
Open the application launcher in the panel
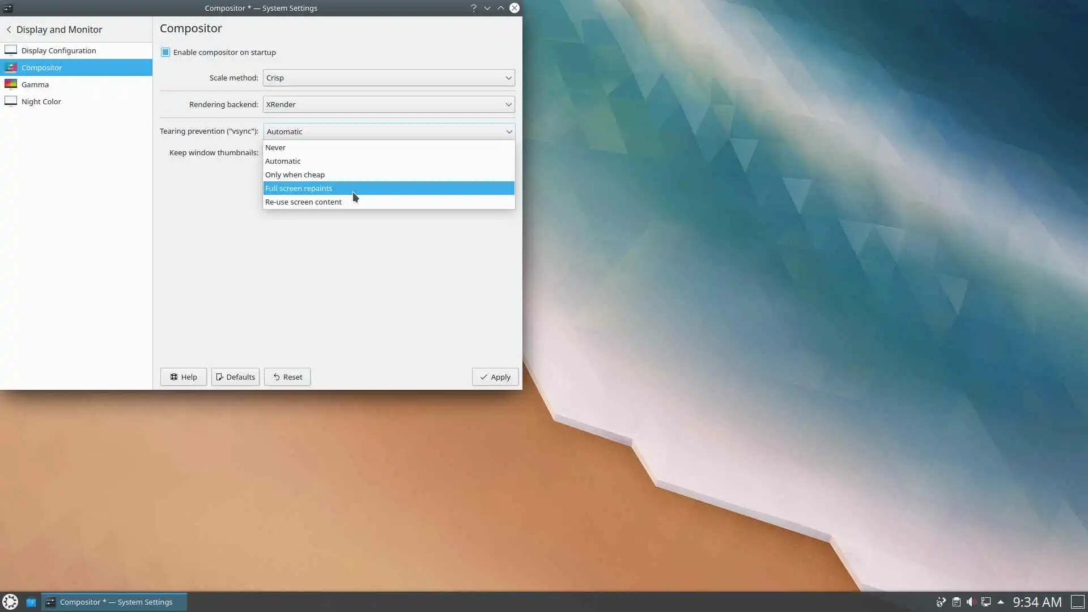pos(10,602)
